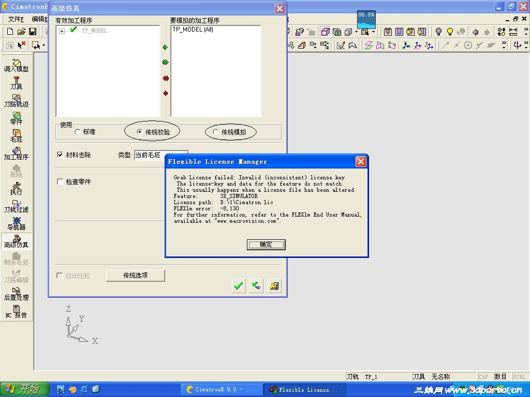
Task: Switch to Flexible License taskbar item
Action: [304, 390]
